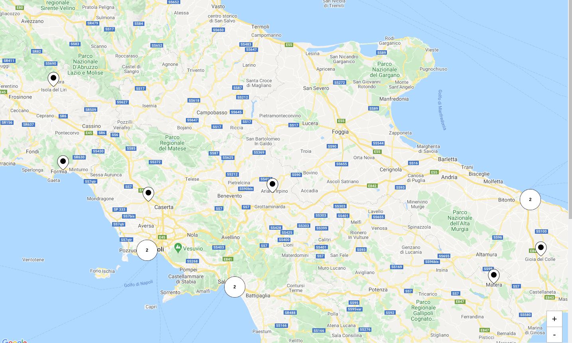Click the Google logo link
The width and height of the screenshot is (572, 343).
click(x=14, y=341)
